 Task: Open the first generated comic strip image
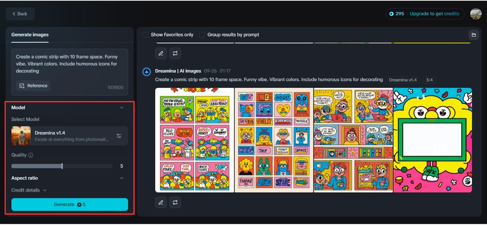195,140
